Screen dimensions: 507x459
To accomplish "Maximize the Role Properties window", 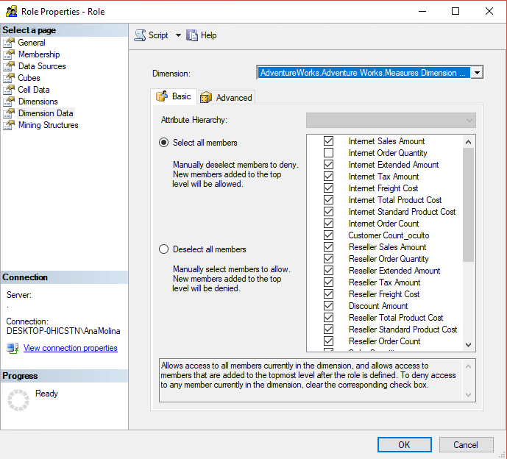I will 455,11.
